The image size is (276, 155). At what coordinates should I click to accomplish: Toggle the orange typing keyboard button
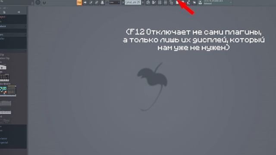click(79, 3)
